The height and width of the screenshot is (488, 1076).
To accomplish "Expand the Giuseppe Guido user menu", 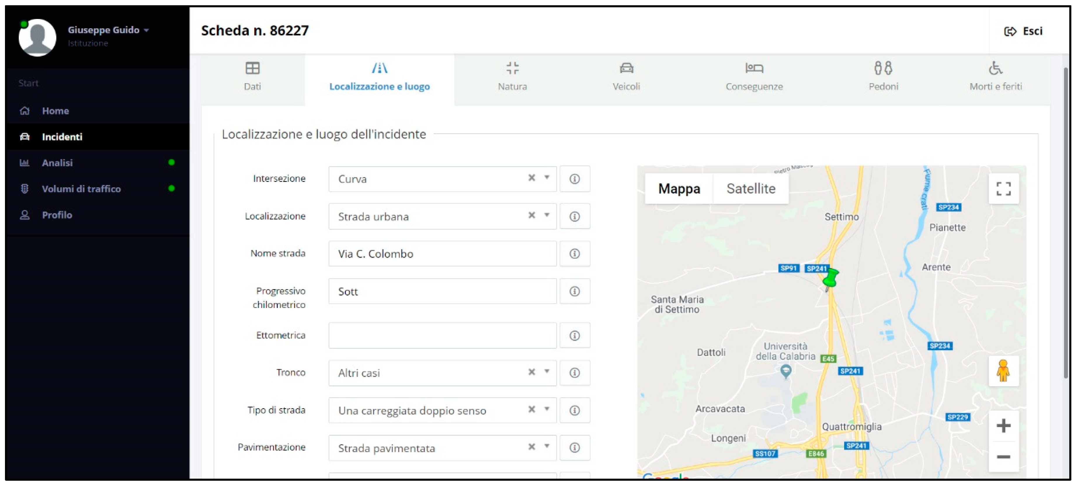I will (108, 30).
